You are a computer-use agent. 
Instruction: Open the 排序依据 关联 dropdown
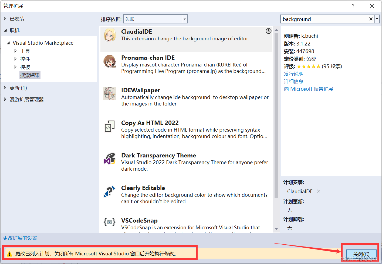(x=155, y=19)
